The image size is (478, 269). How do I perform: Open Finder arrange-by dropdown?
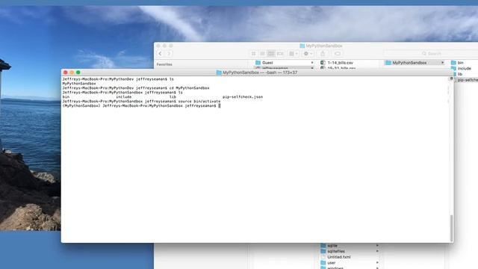tap(293, 54)
